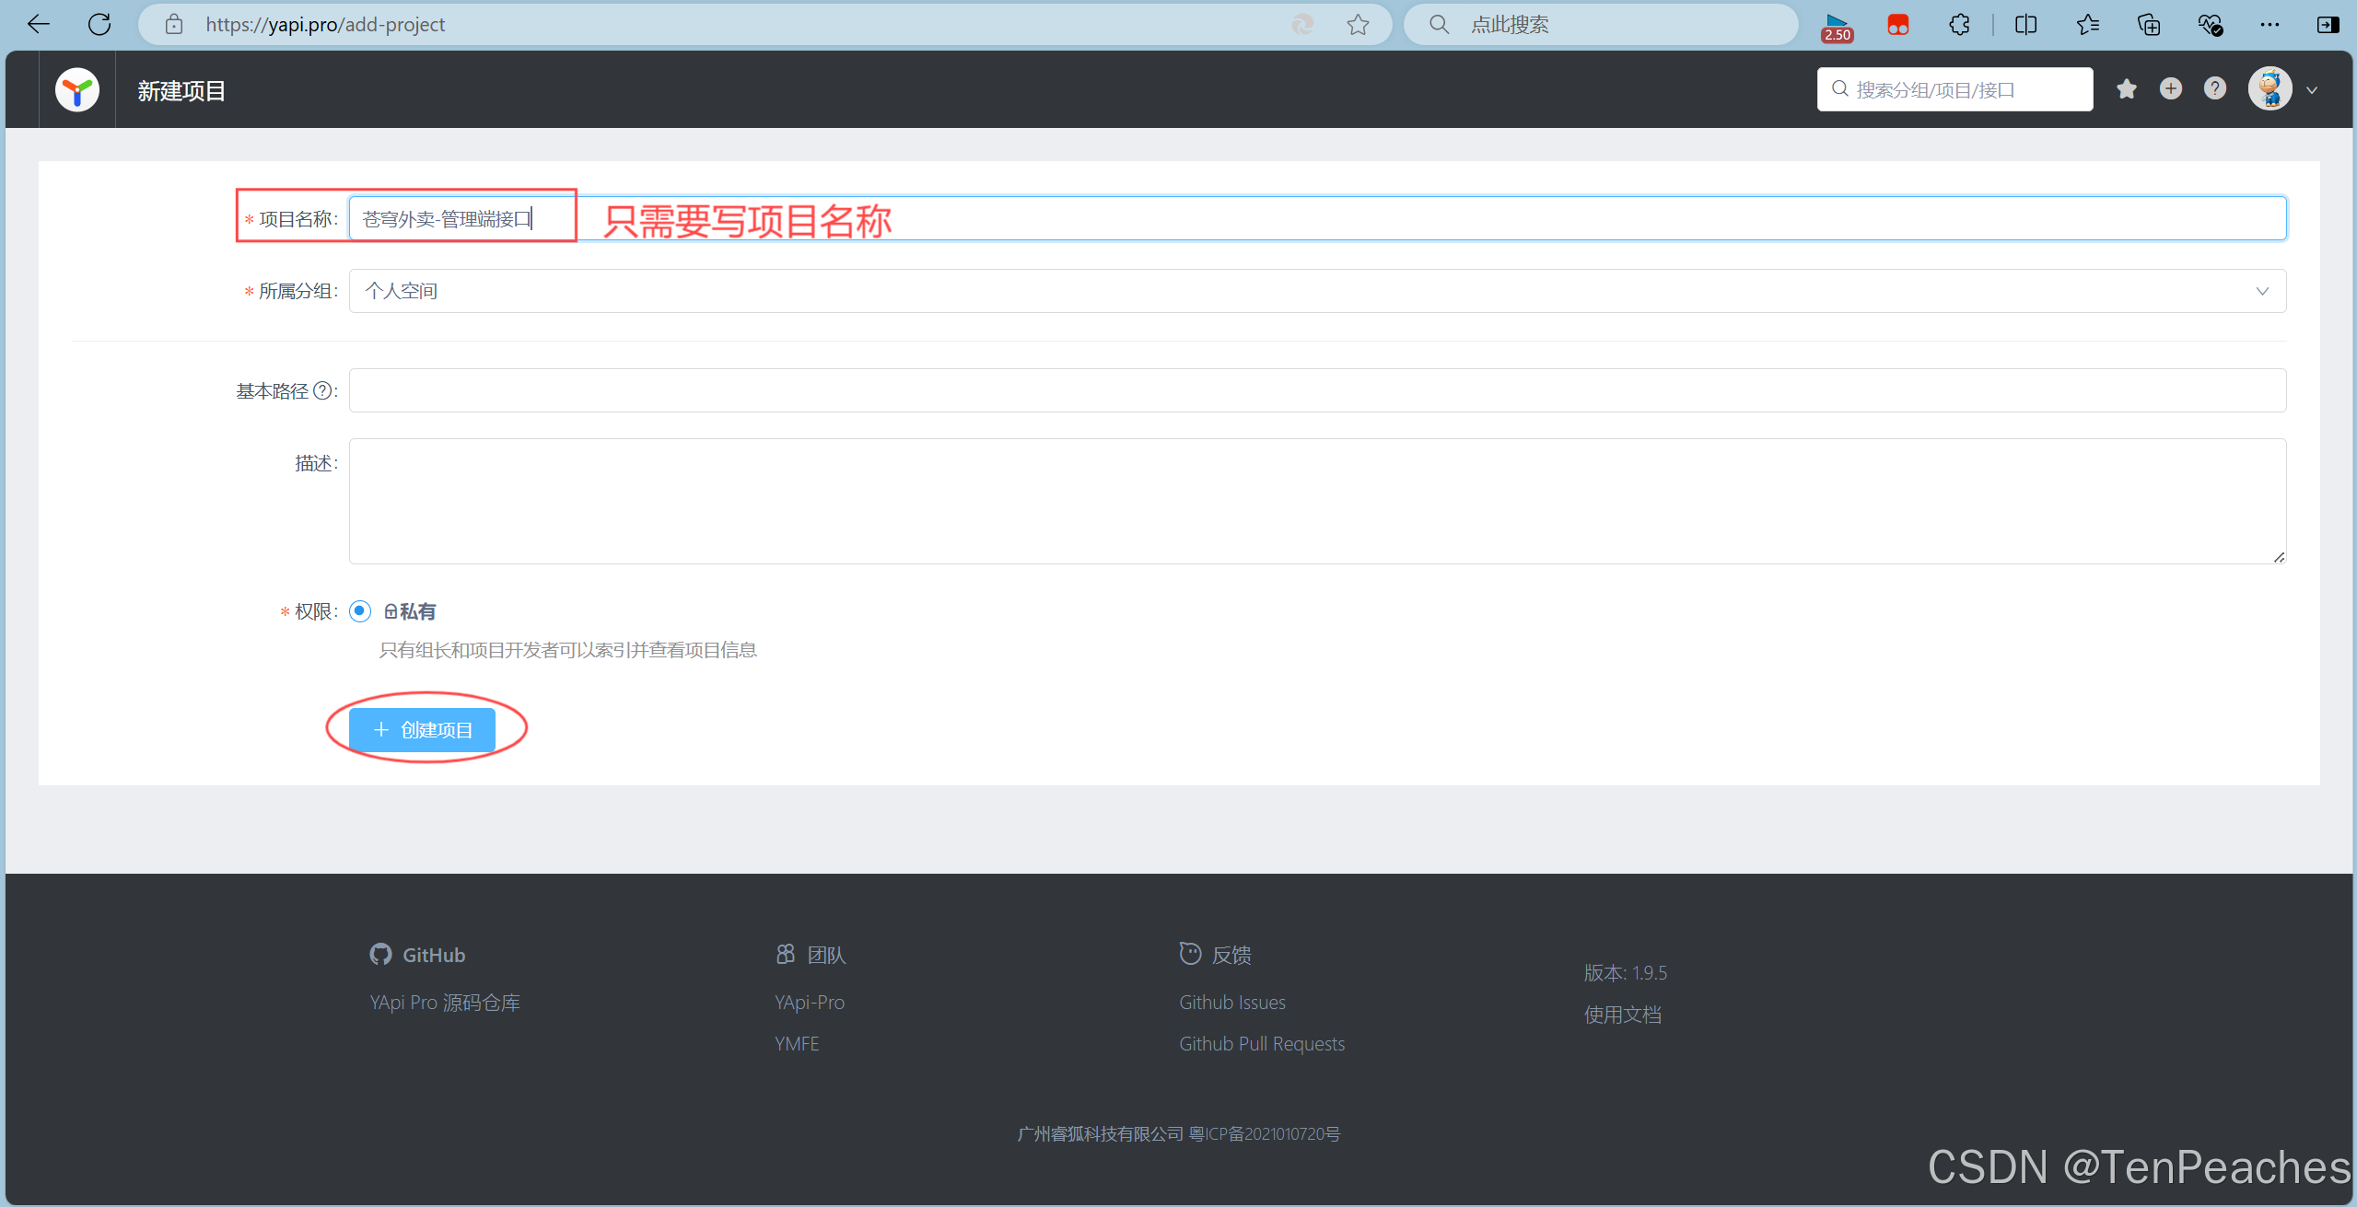The width and height of the screenshot is (2357, 1207).
Task: Add page to browser favorites star
Action: click(x=1358, y=25)
